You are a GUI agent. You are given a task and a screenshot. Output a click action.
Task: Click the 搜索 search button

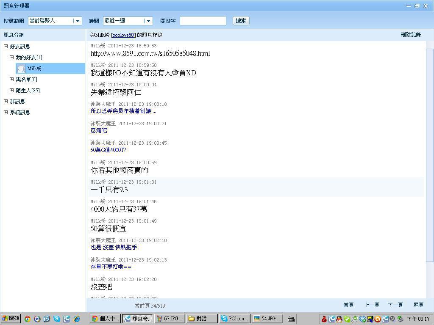tap(241, 21)
